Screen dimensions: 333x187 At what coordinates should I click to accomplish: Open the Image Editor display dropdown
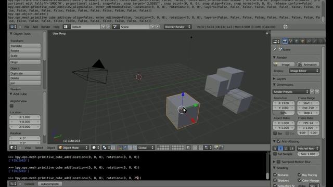click(x=304, y=71)
